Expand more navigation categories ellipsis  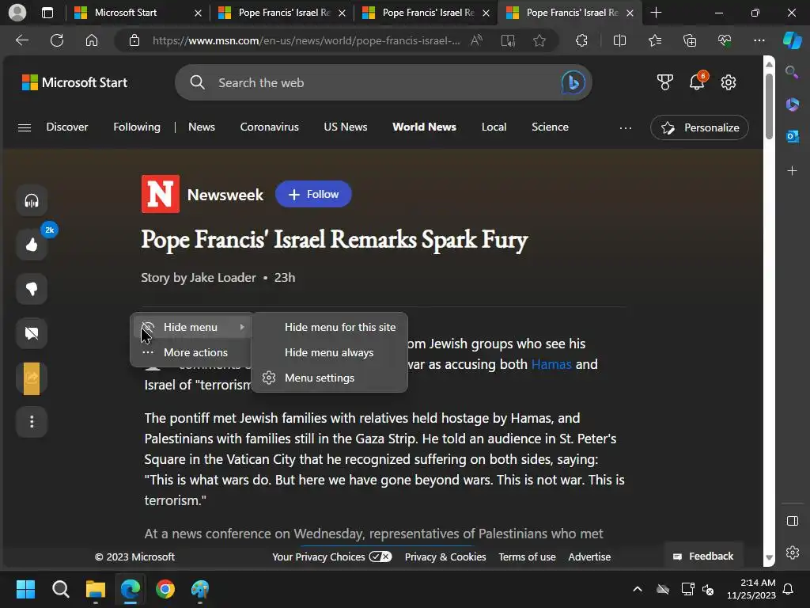[x=626, y=127]
